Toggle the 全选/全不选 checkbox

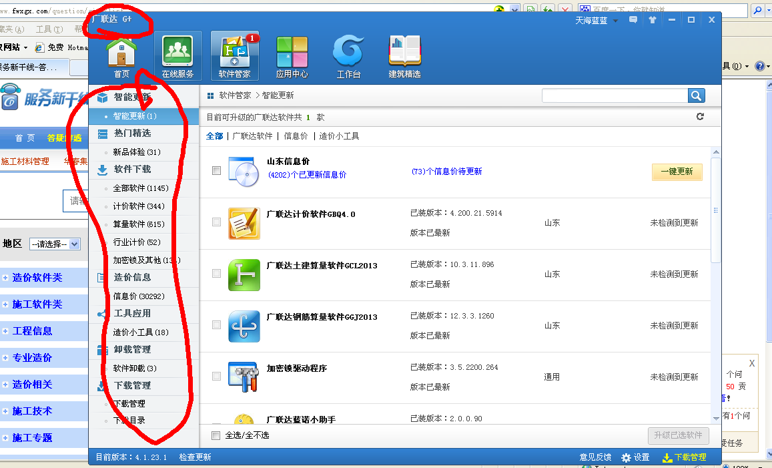(x=216, y=435)
